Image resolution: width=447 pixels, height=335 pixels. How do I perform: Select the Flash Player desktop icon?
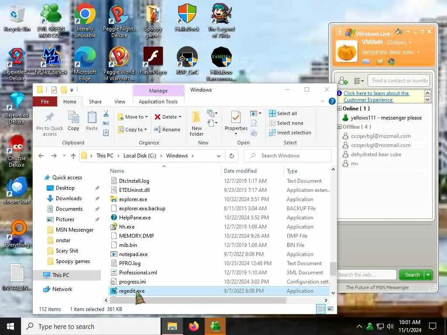pos(153,60)
